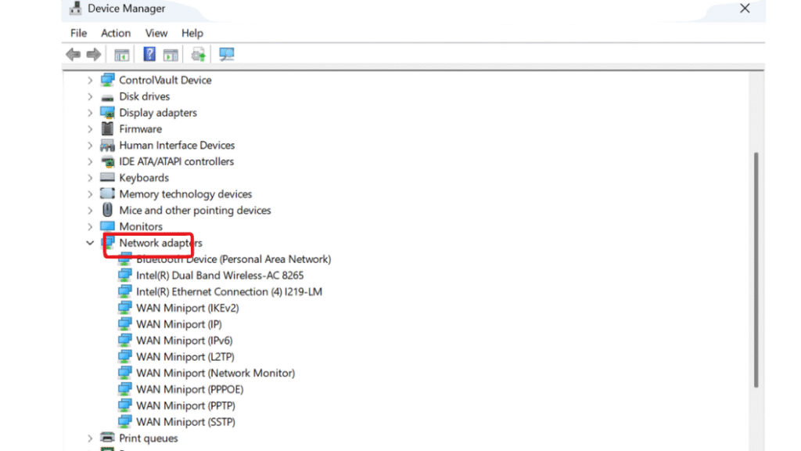This screenshot has width=801, height=451.
Task: Expand the Mice and other pointing devices node
Action: (x=90, y=211)
